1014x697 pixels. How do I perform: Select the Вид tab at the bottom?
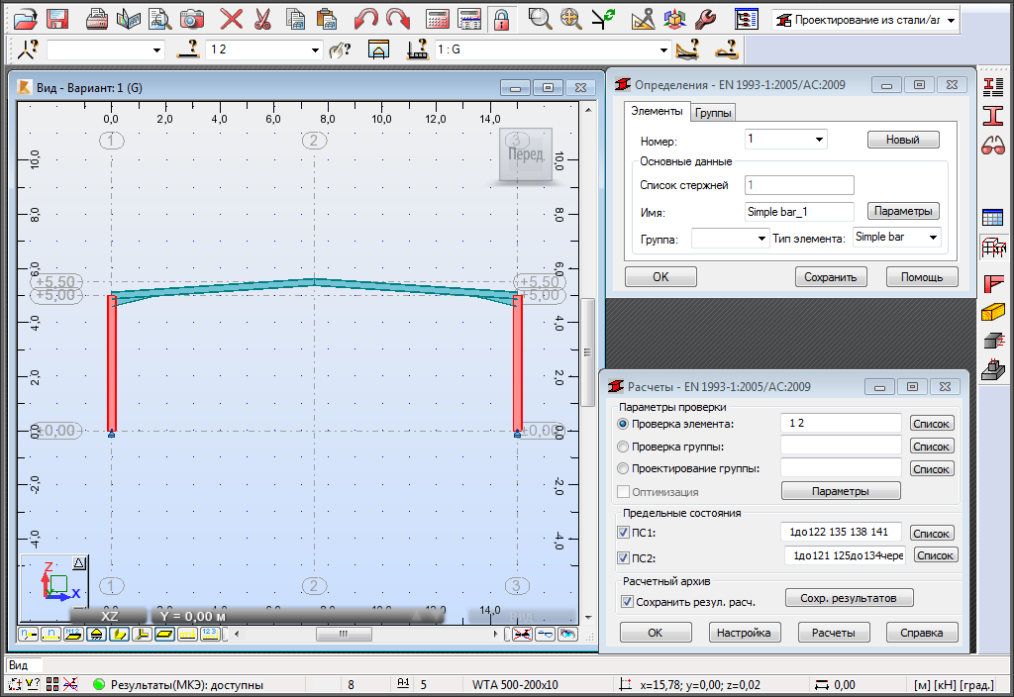(x=18, y=665)
